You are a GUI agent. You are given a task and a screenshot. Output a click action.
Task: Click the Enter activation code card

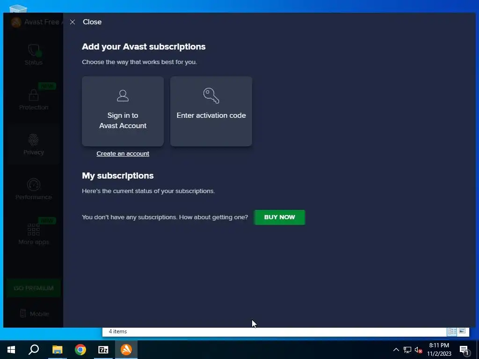pos(211,111)
